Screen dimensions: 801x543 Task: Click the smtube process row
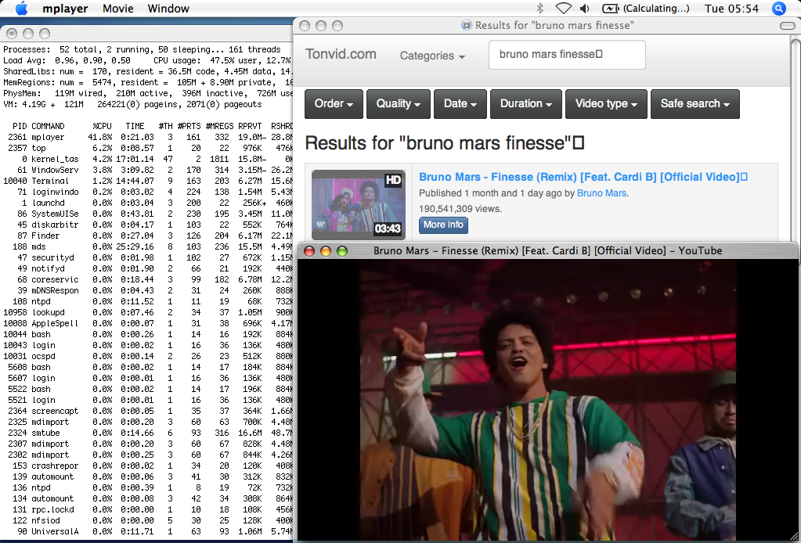coord(148,433)
